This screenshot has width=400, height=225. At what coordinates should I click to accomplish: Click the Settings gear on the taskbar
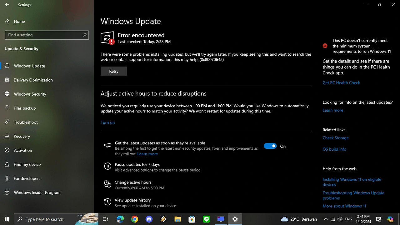pos(235,219)
